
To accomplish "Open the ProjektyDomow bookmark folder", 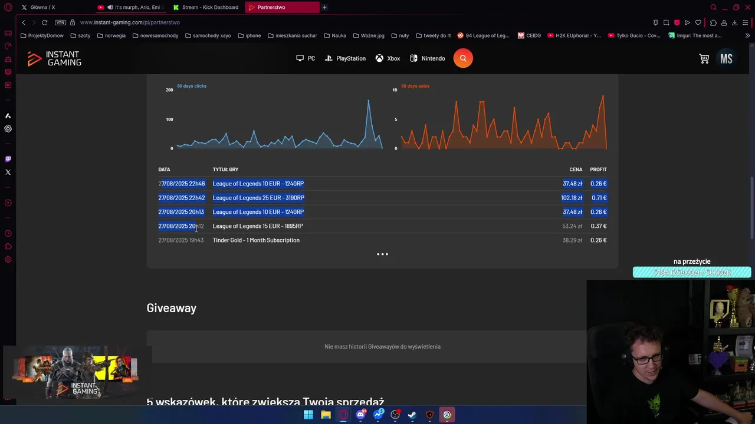I will (42, 35).
